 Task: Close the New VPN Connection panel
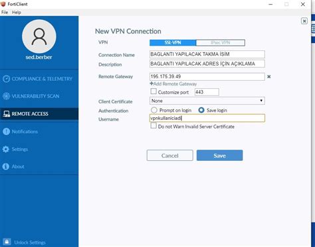pos(304,21)
